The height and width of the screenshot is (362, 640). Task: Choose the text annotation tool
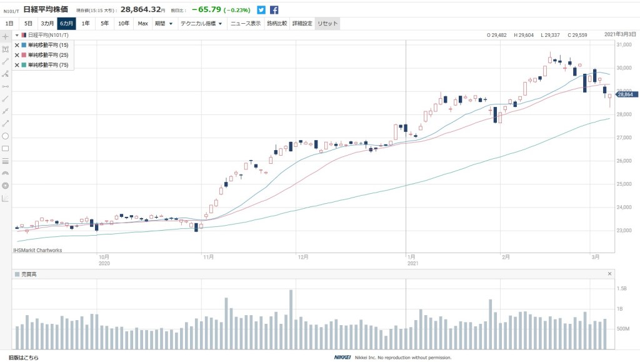tap(6, 49)
